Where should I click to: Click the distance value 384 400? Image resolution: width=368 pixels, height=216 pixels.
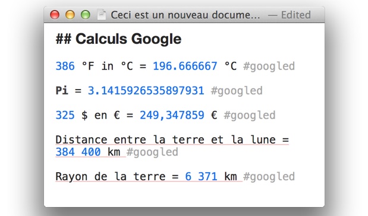click(78, 152)
